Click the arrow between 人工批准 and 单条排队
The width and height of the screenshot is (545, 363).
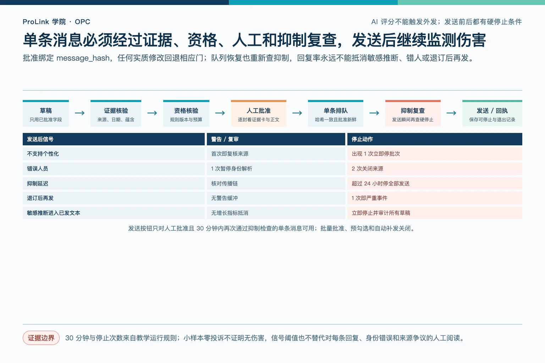click(x=297, y=113)
